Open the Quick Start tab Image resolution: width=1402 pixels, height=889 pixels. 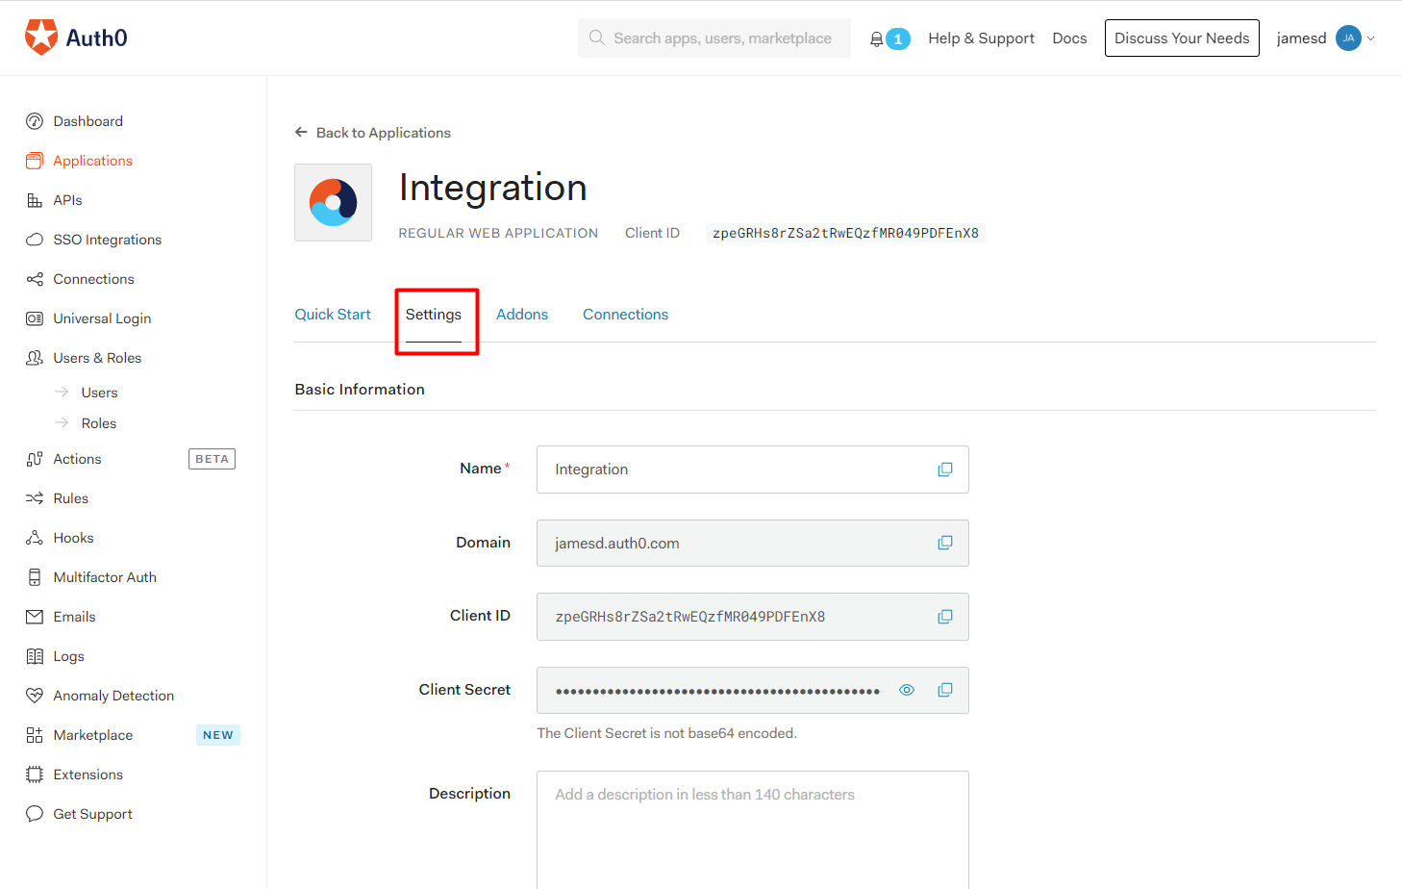tap(333, 315)
